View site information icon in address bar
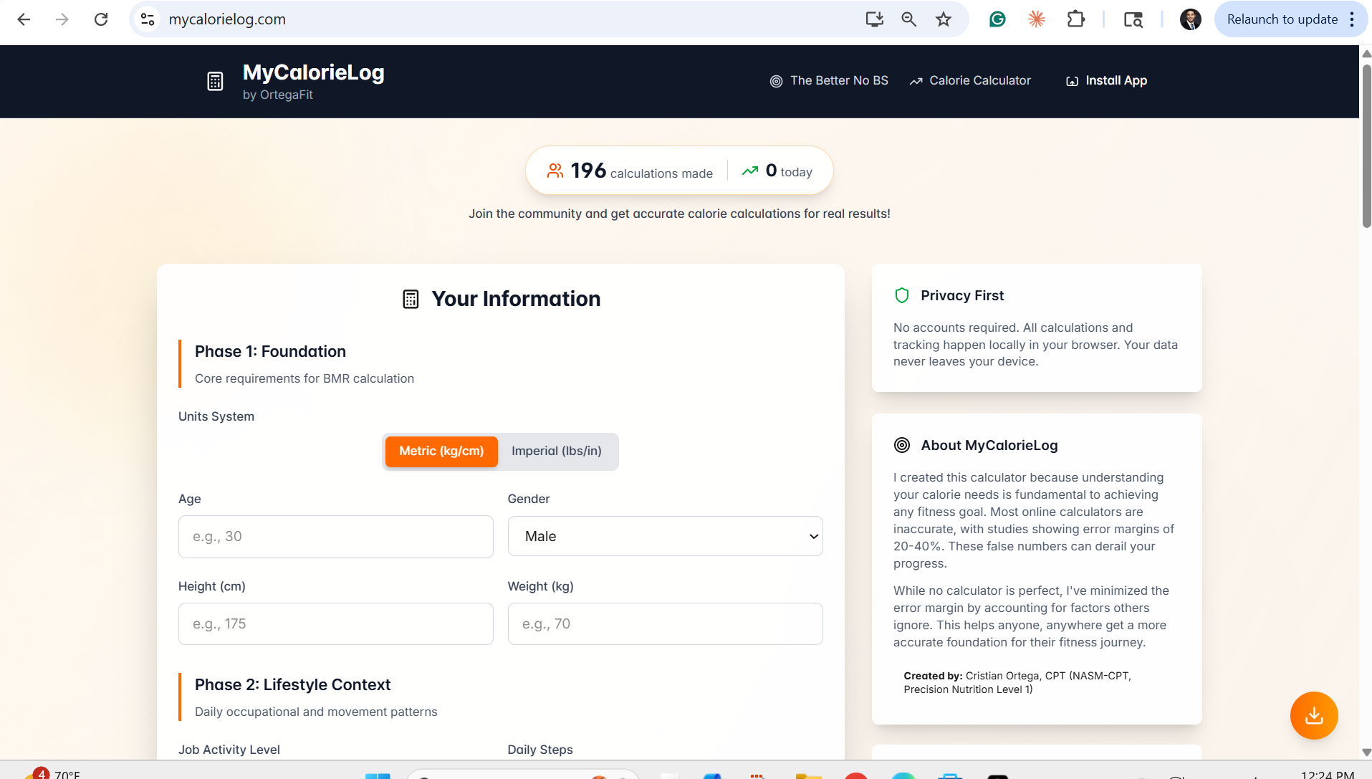1372x779 pixels. point(148,19)
